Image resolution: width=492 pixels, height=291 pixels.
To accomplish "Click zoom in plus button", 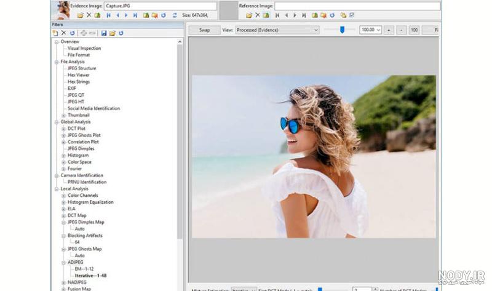I will [x=389, y=30].
